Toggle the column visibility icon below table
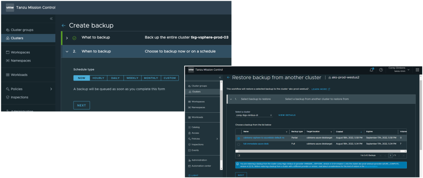 coord(238,156)
